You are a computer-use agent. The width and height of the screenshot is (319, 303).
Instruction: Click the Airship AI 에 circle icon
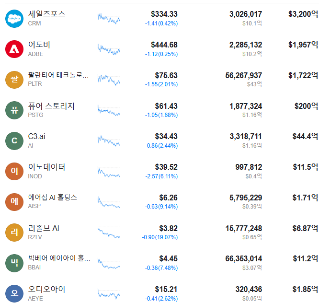(14, 202)
